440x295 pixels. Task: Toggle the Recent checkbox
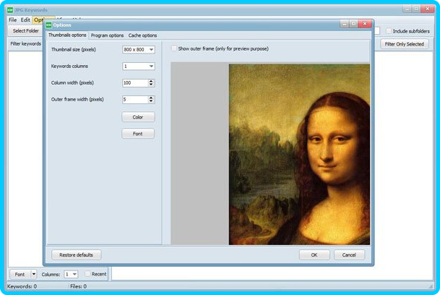(87, 273)
